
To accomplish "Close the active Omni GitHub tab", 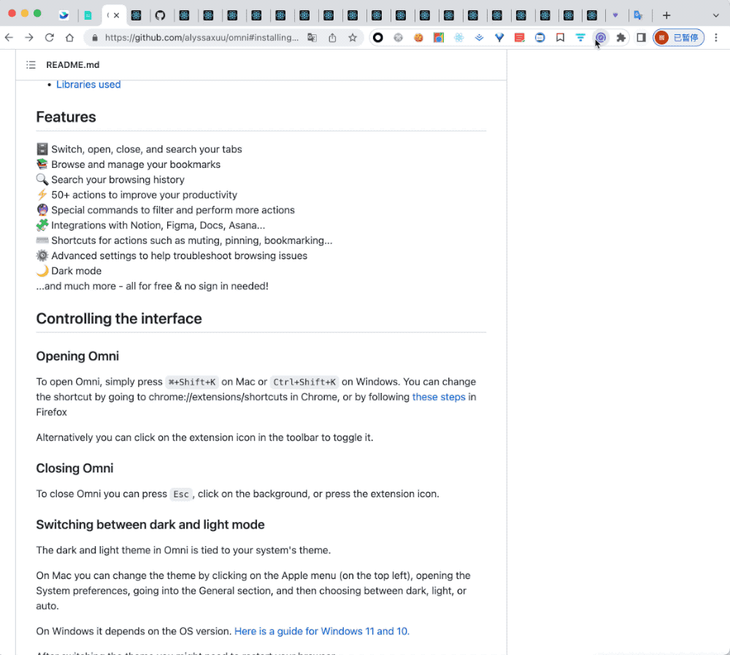I will coord(116,15).
